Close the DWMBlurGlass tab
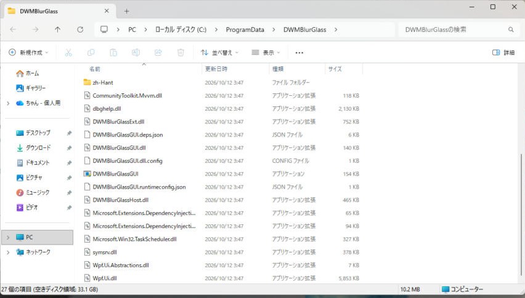525x298 pixels. tap(107, 11)
